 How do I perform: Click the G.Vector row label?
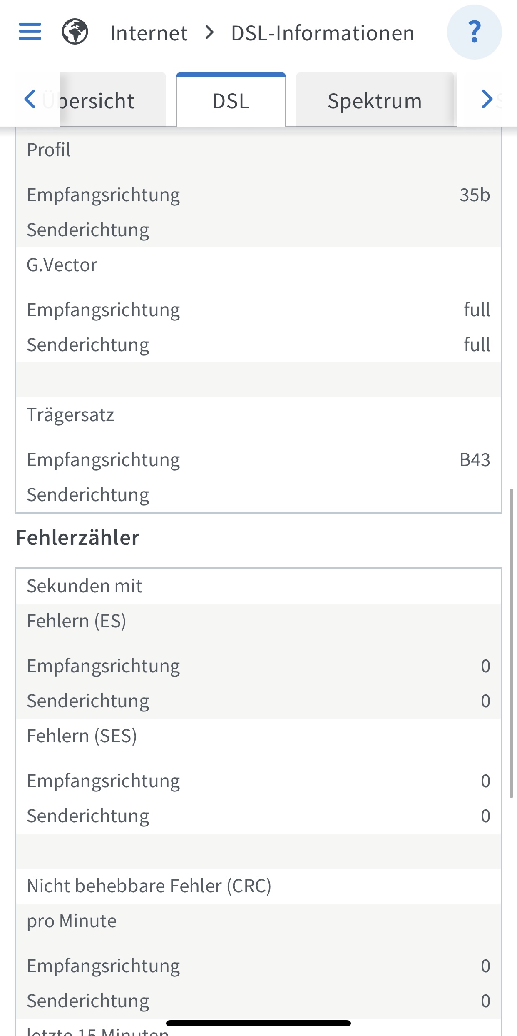pos(62,265)
